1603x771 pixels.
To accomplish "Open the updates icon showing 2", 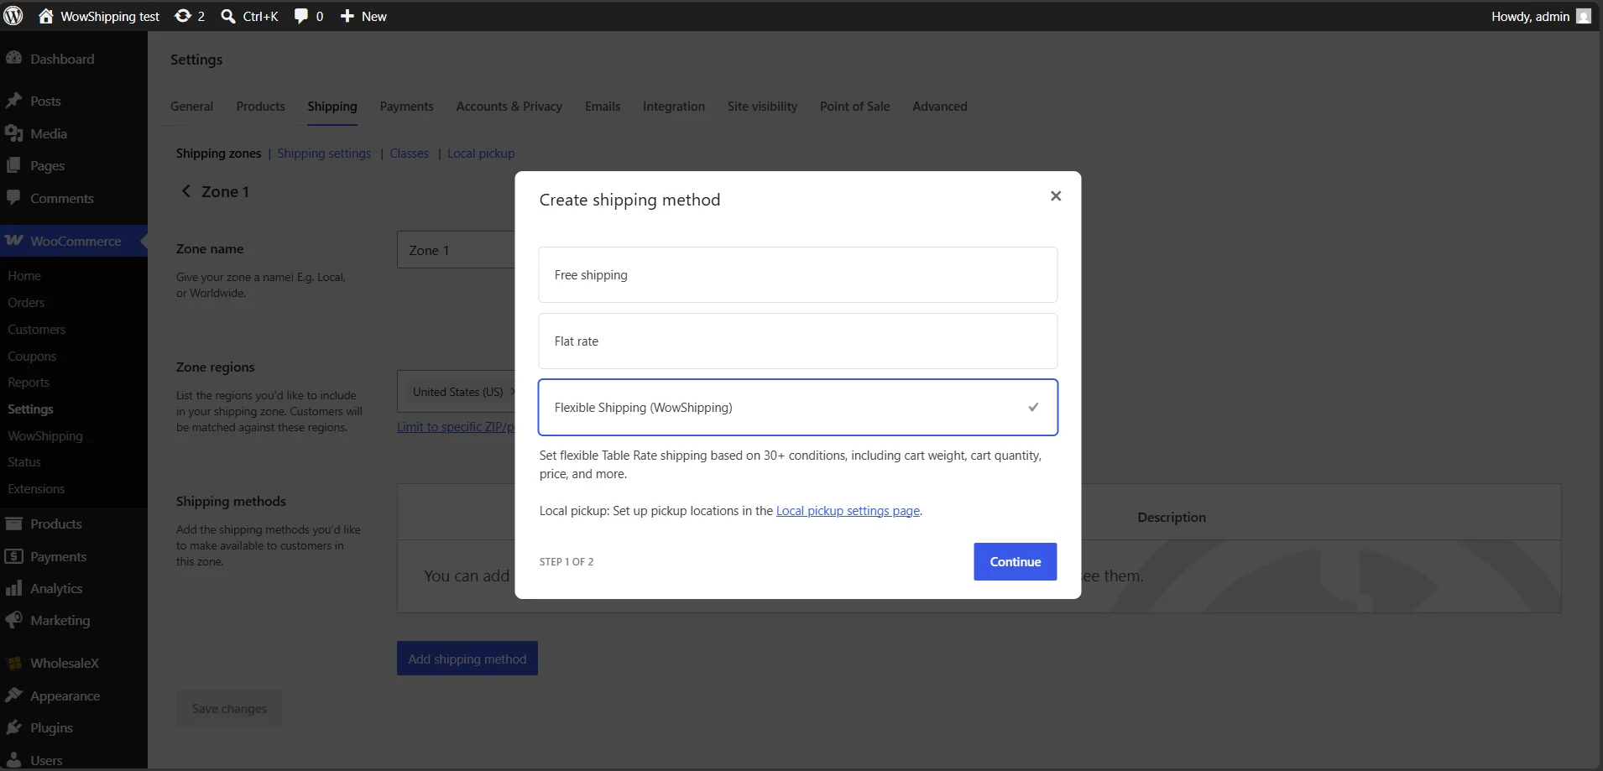I will tap(182, 16).
